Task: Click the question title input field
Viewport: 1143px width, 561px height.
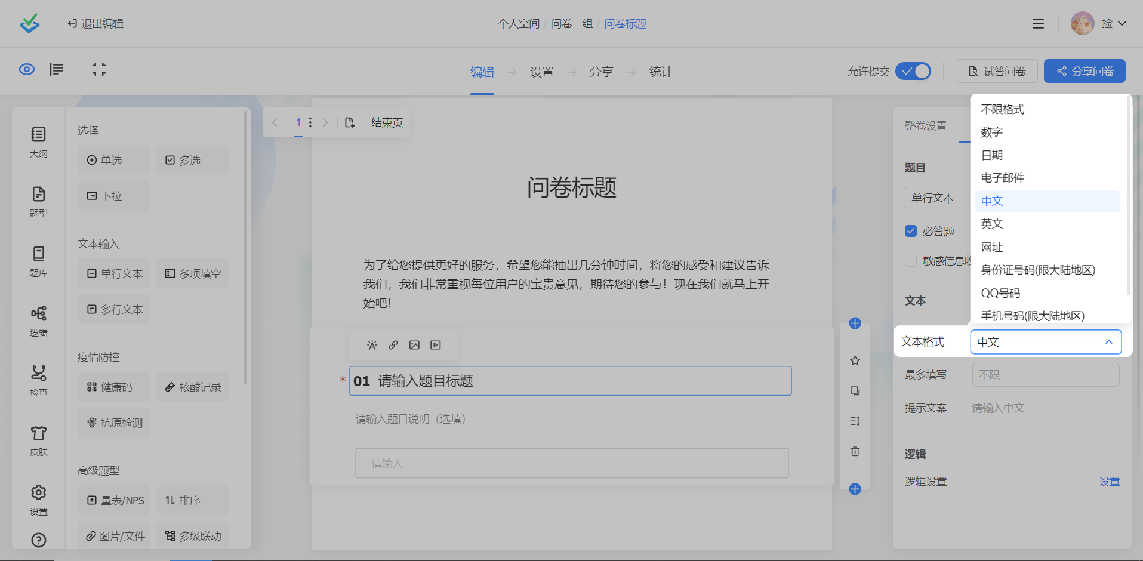Action: click(x=570, y=381)
